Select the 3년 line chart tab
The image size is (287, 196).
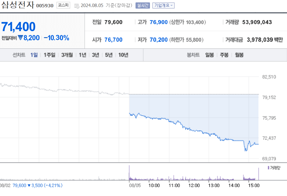pos(96,55)
